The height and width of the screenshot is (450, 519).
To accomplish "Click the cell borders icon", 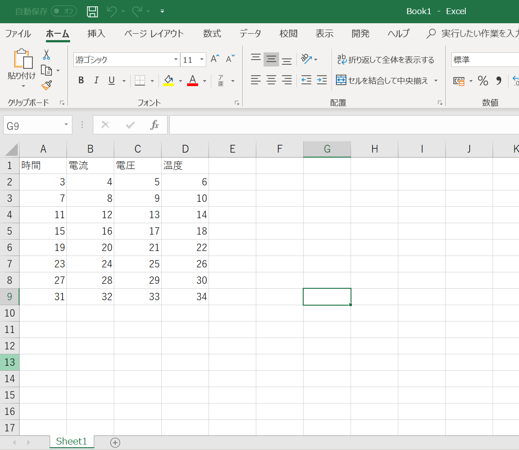I will 140,80.
